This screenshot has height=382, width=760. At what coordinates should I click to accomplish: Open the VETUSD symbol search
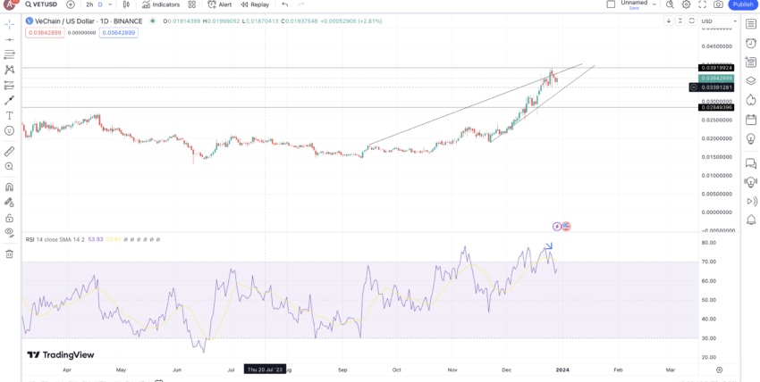[41, 4]
